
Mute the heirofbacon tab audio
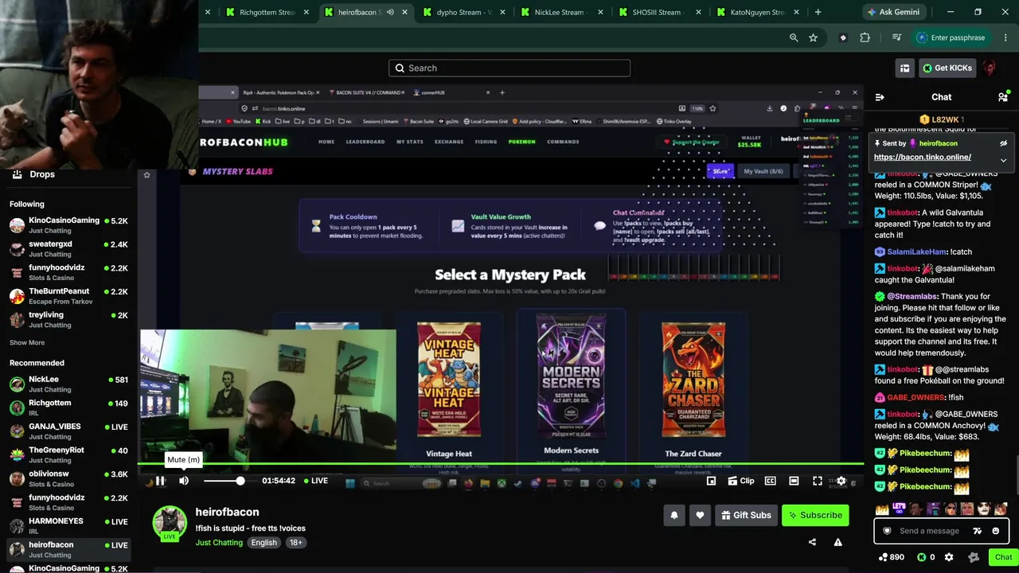390,12
